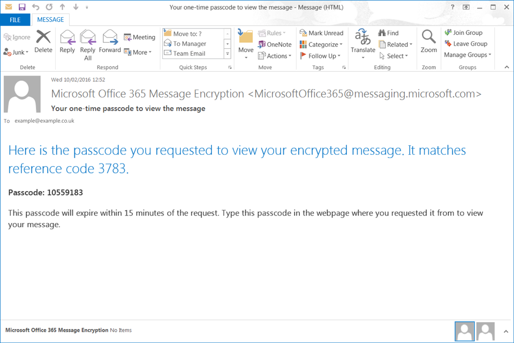Open the FILE tab
514x343 pixels.
tap(15, 20)
